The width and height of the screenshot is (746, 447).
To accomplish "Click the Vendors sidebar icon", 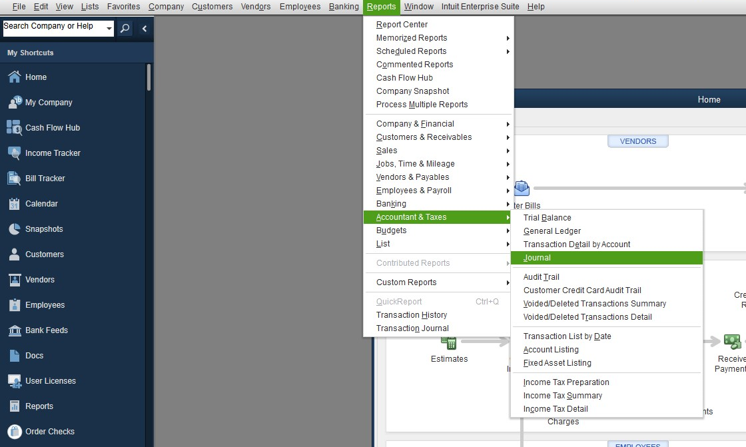I will point(15,279).
